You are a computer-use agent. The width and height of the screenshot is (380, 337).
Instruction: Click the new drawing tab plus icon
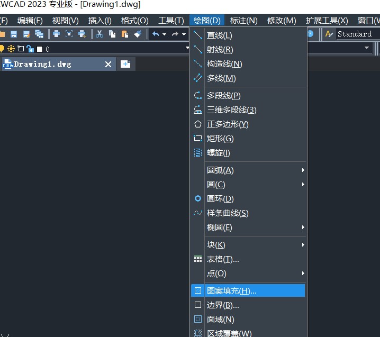pos(125,64)
